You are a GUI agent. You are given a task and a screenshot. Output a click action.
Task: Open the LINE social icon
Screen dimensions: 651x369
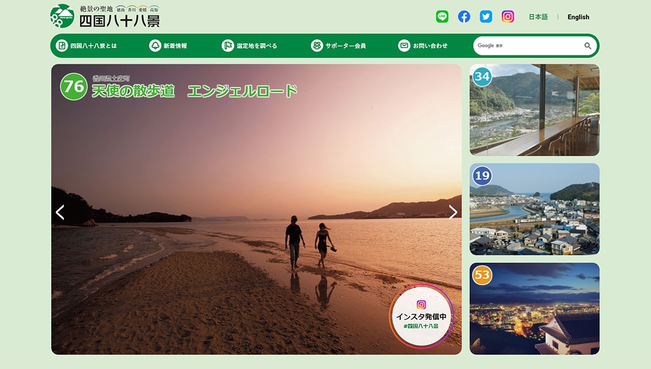[x=442, y=17]
